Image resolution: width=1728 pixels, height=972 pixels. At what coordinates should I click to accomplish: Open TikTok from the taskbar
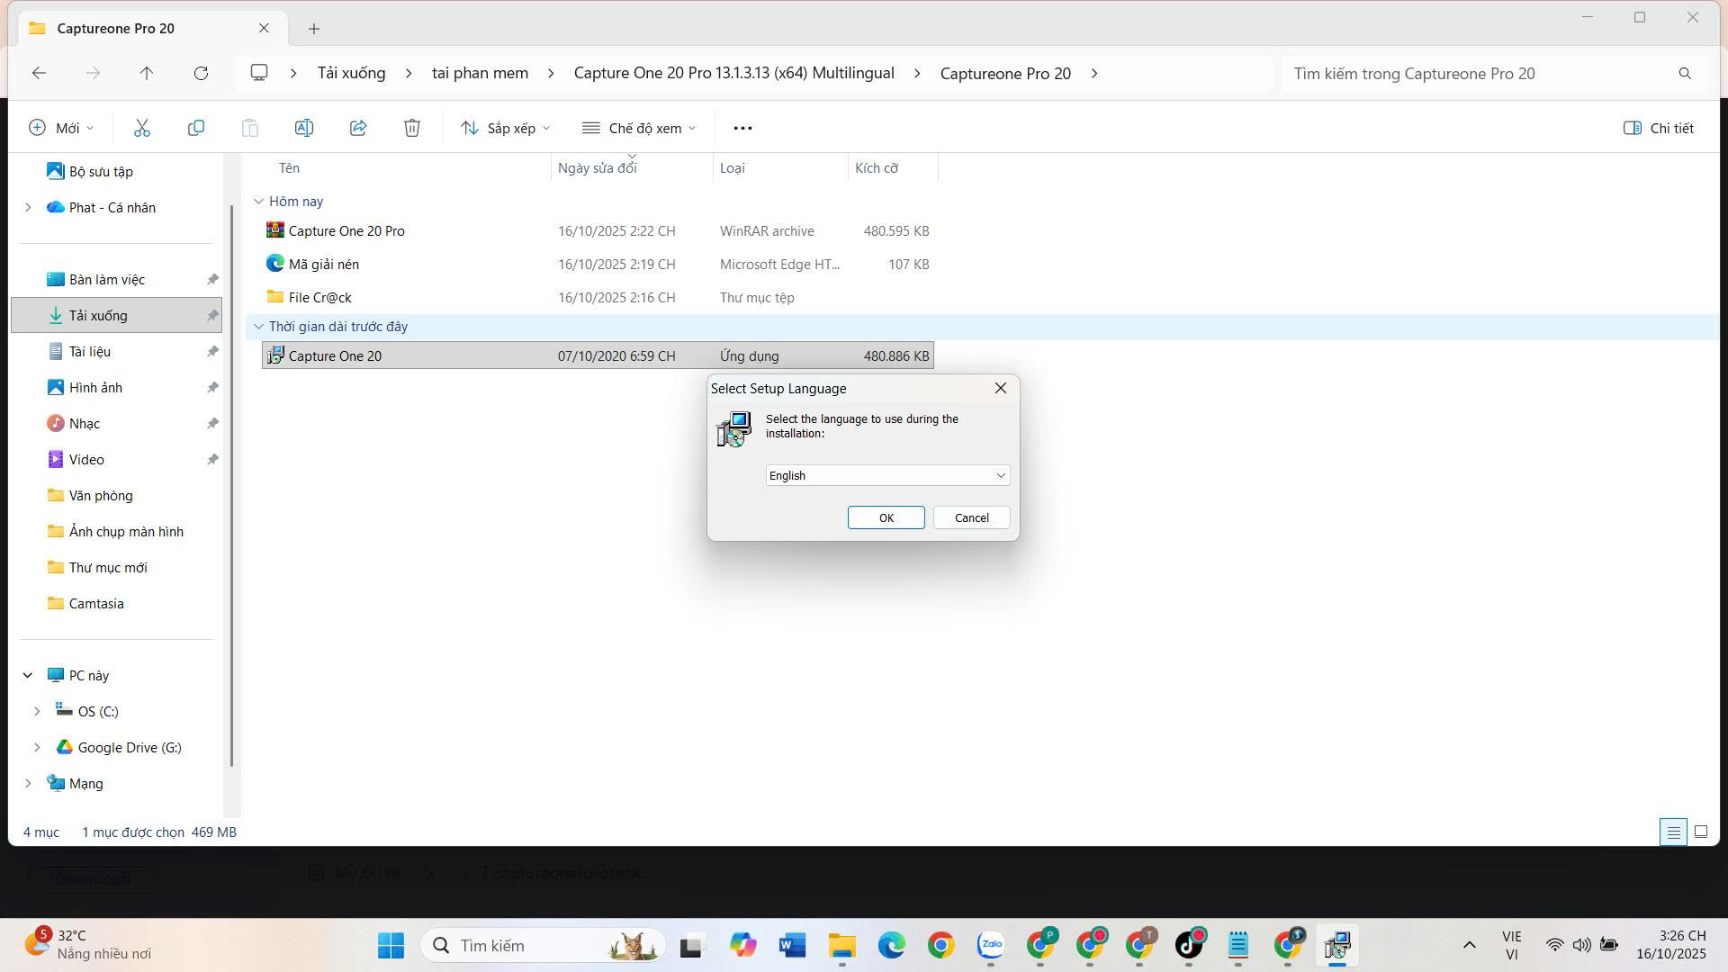tap(1189, 945)
